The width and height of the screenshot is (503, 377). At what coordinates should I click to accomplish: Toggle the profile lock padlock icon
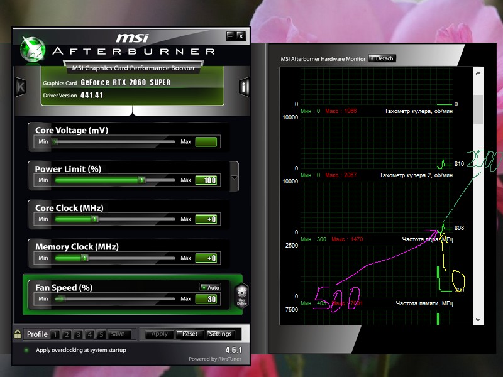click(18, 334)
